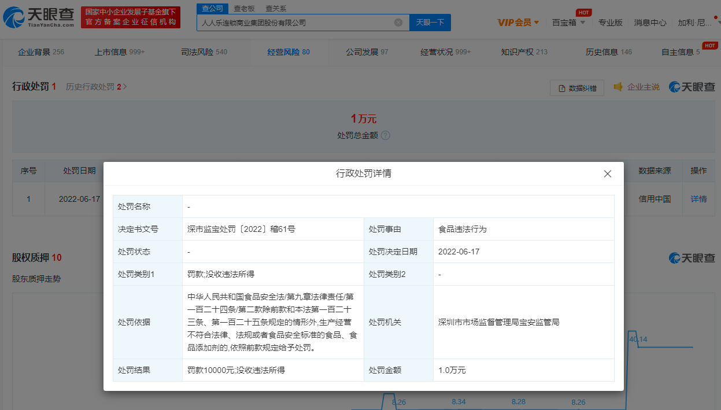721x410 pixels.
Task: Click the company name search field
Action: [x=295, y=23]
